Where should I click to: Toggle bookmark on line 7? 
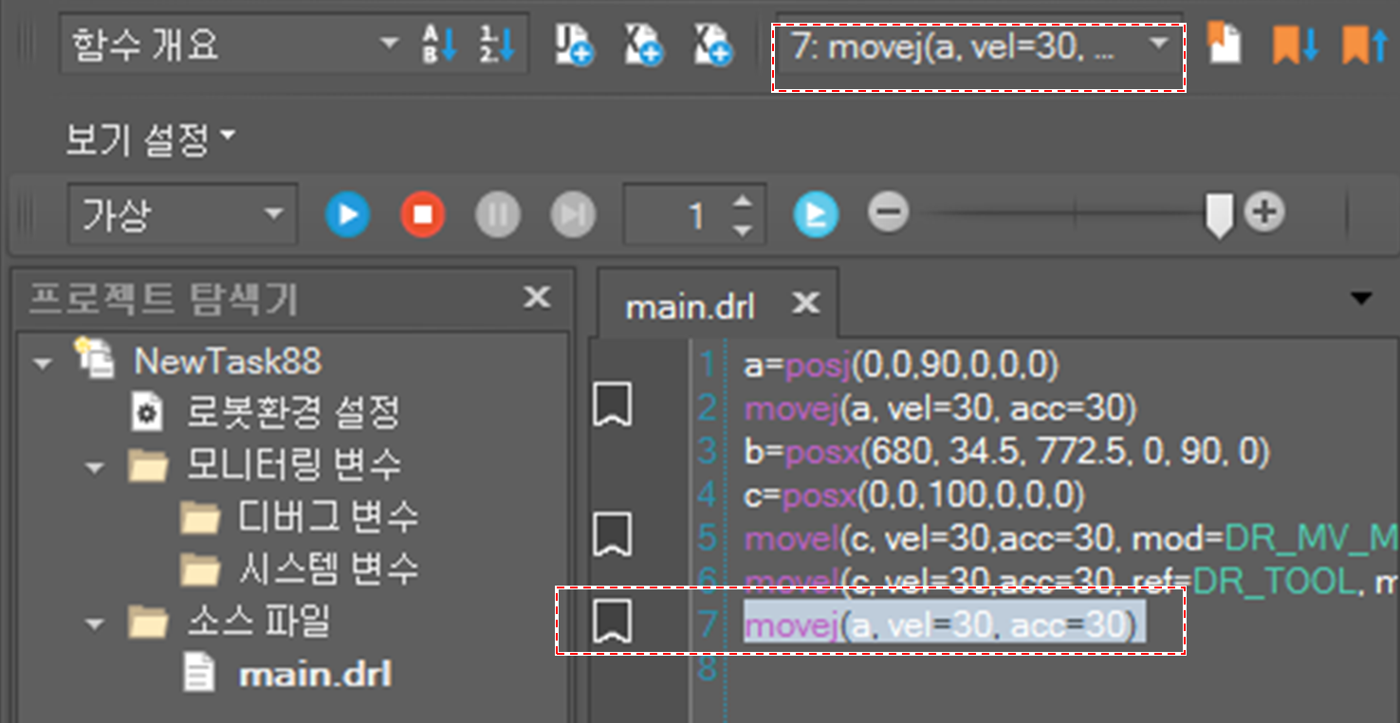pyautogui.click(x=612, y=622)
